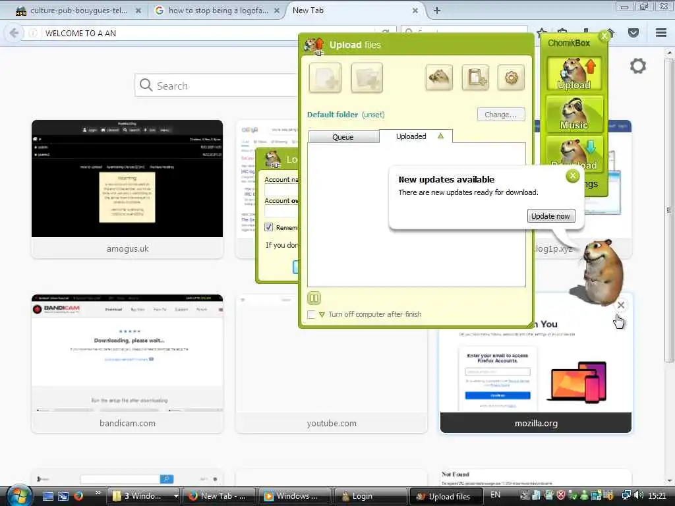This screenshot has width=675, height=506.
Task: Dismiss the New updates available balloon
Action: click(x=572, y=175)
